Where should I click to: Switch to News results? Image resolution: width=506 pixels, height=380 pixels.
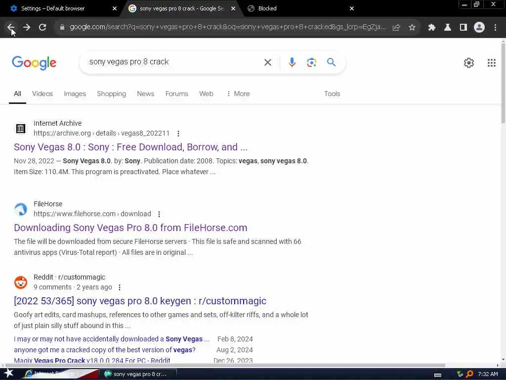(x=146, y=94)
